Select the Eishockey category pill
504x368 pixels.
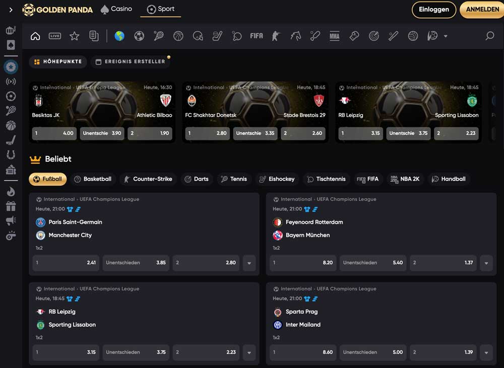click(x=277, y=179)
